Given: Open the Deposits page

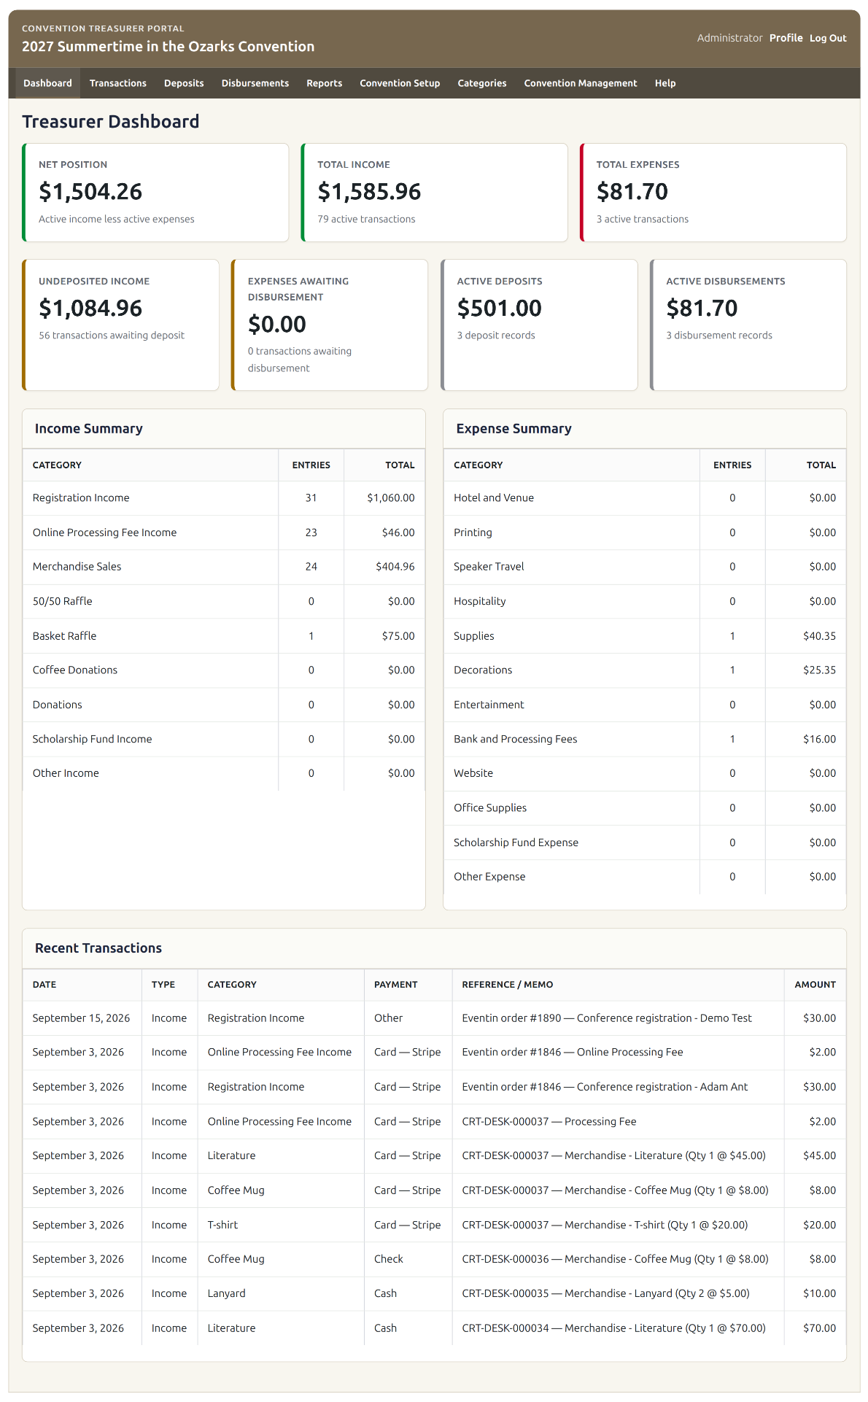Looking at the screenshot, I should pos(184,83).
